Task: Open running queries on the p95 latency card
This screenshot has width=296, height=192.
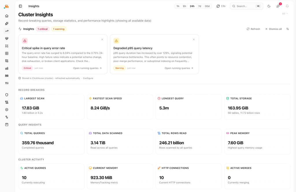Action: (179, 68)
